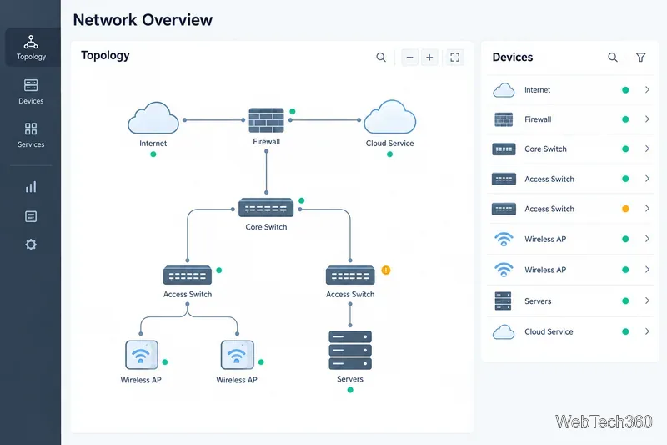Viewport: 667px width, 445px height.
Task: Click the Servers label in Devices list
Action: pos(538,301)
